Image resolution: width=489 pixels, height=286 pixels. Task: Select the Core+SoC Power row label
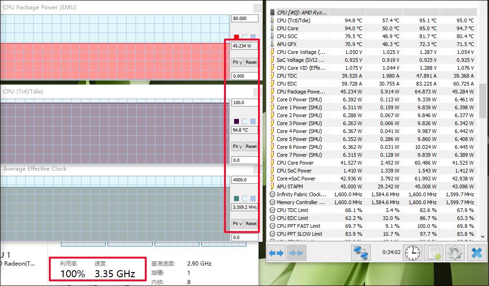[x=296, y=179]
